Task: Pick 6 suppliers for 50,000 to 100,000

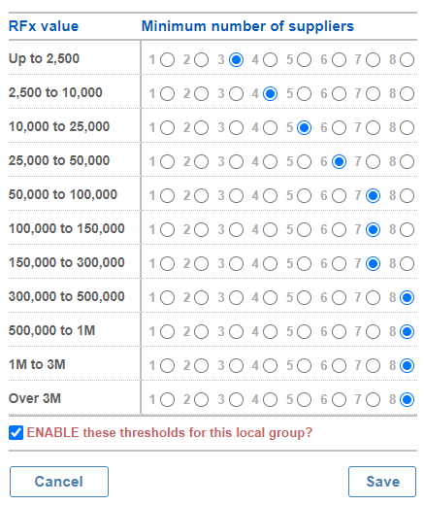Action: coord(339,196)
